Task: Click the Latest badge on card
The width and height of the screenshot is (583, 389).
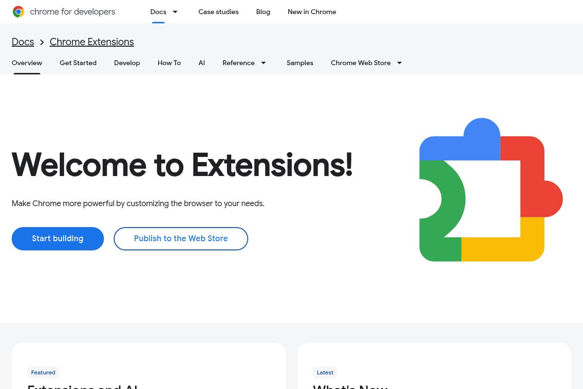Action: (x=325, y=372)
